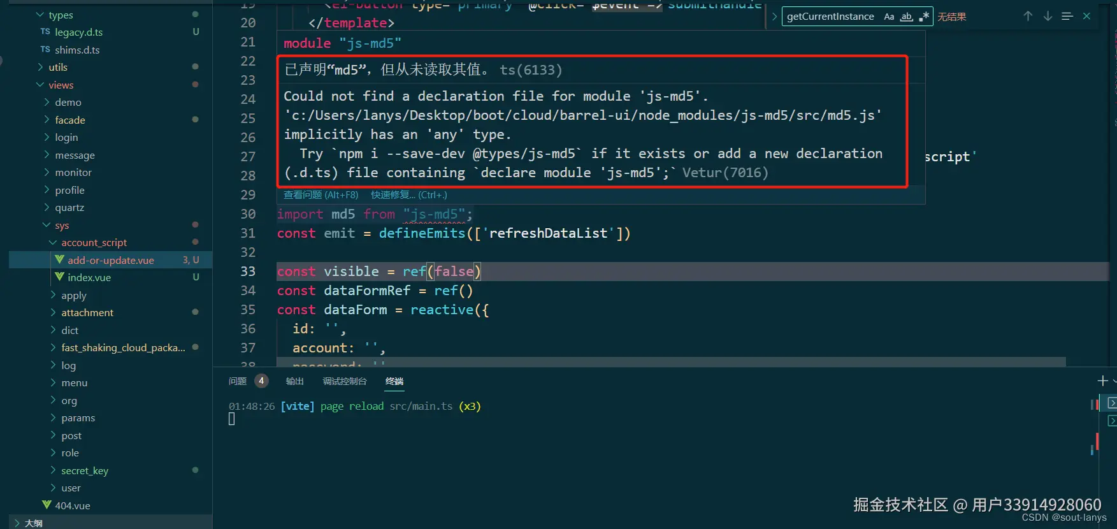
Task: Go to next match arrow
Action: [x=1048, y=17]
